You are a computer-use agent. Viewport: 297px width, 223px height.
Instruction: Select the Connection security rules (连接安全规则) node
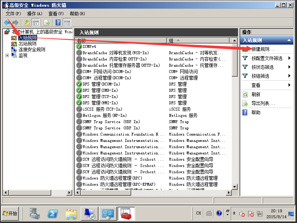32,50
